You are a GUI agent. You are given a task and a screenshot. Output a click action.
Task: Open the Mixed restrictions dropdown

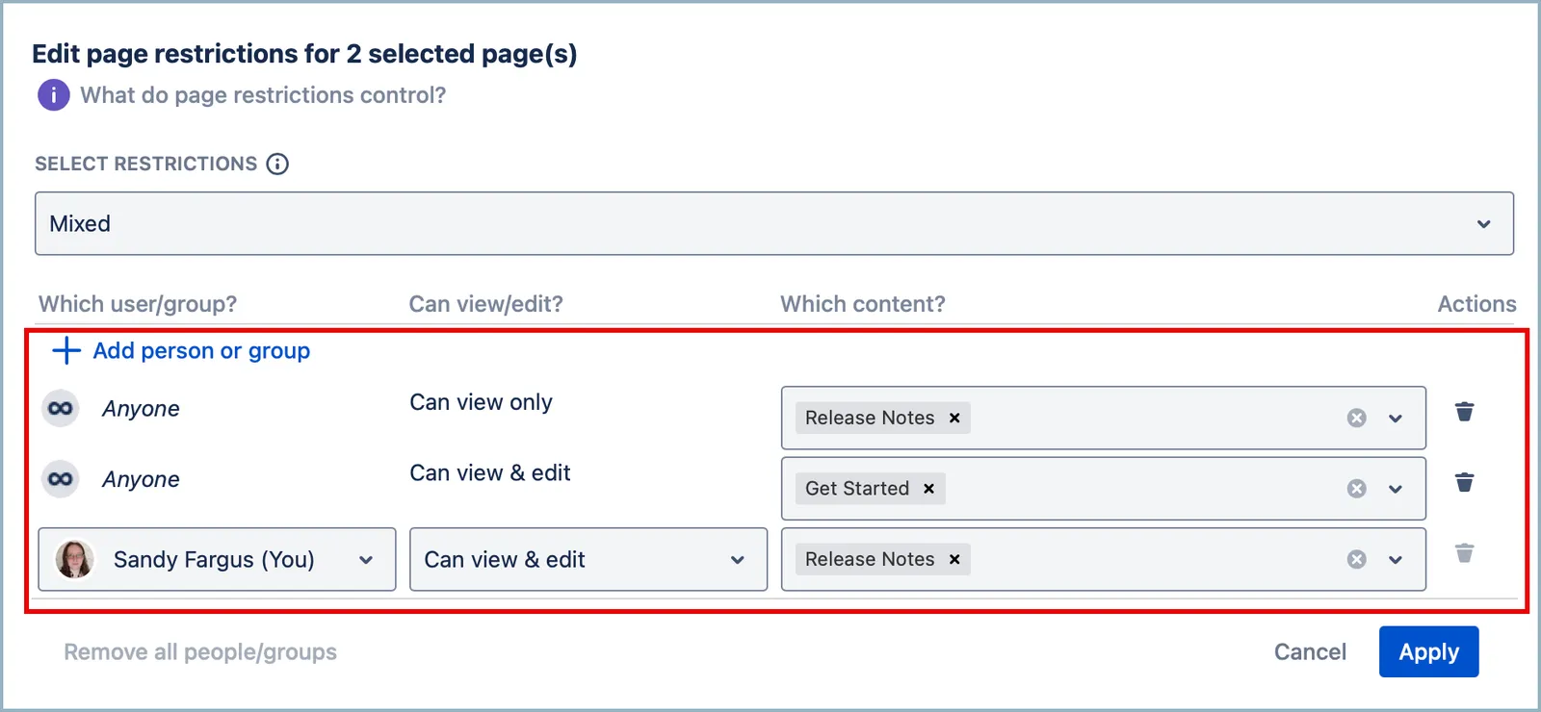[x=774, y=223]
